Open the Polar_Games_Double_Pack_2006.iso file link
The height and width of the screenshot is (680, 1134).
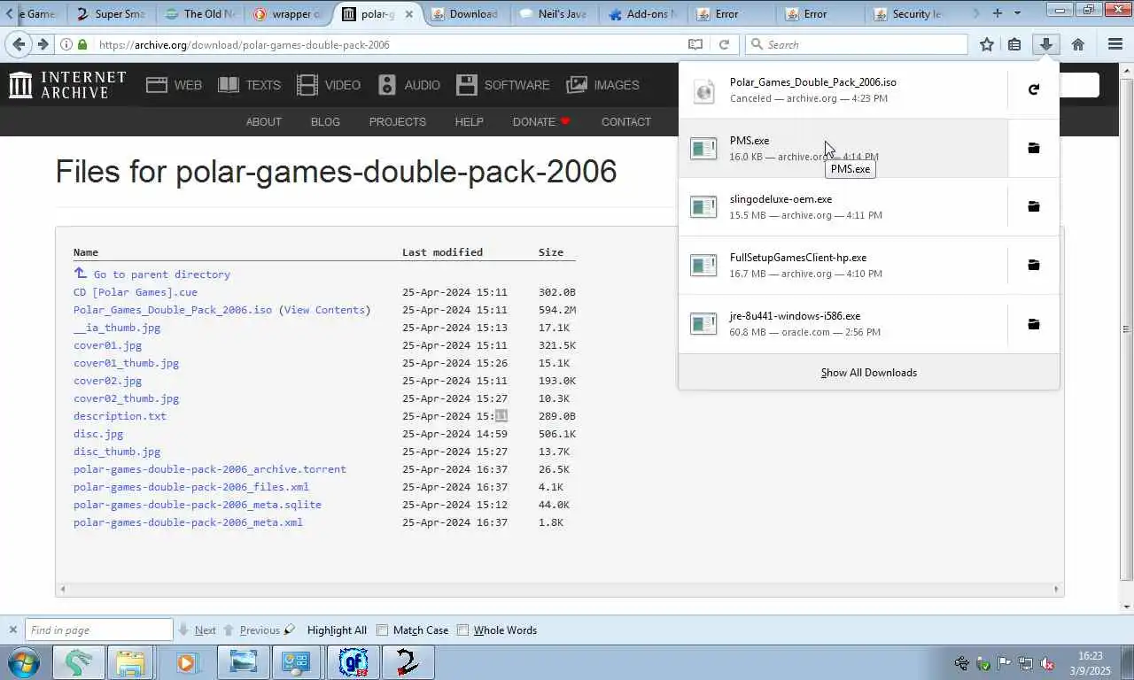point(173,310)
